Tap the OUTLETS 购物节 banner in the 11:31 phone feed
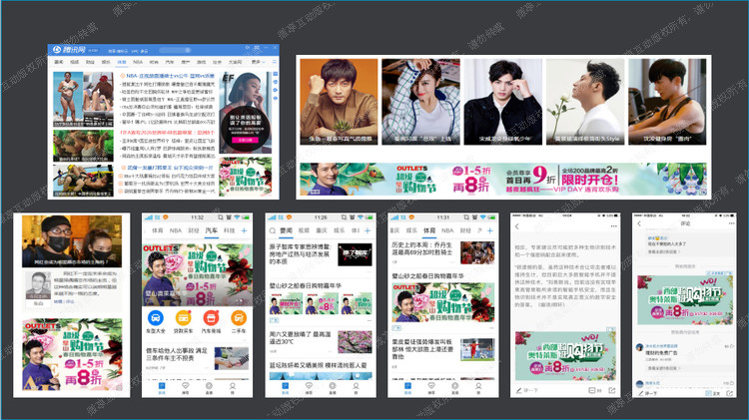This screenshot has height=420, width=749. point(443,303)
